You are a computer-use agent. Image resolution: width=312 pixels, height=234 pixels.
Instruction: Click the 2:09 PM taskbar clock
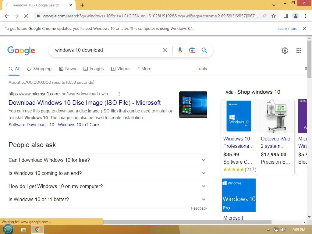pos(299,230)
